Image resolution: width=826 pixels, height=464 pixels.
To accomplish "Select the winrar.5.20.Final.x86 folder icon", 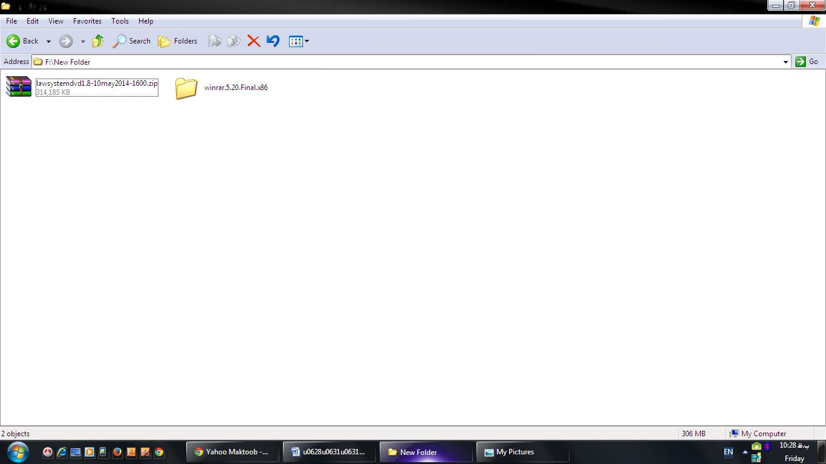I will click(186, 88).
